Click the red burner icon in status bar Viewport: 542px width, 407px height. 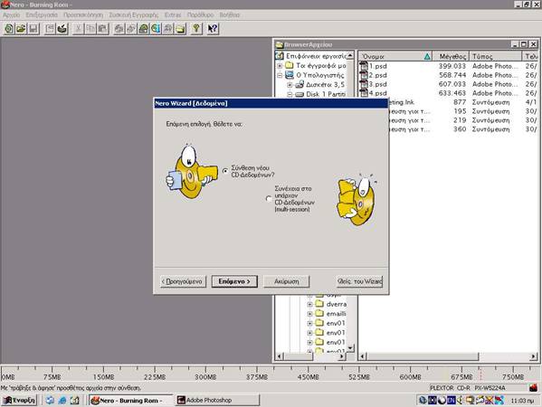point(534,388)
